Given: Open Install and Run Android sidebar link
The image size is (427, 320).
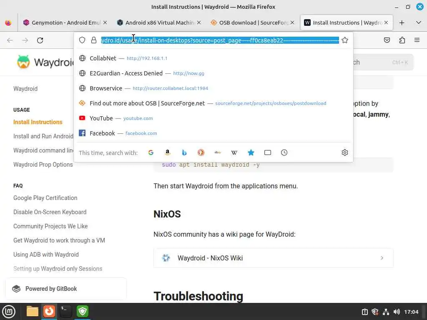Looking at the screenshot, I should [x=43, y=136].
